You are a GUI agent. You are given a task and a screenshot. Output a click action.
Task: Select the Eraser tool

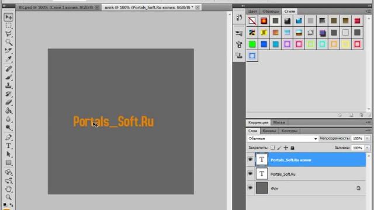pyautogui.click(x=9, y=103)
